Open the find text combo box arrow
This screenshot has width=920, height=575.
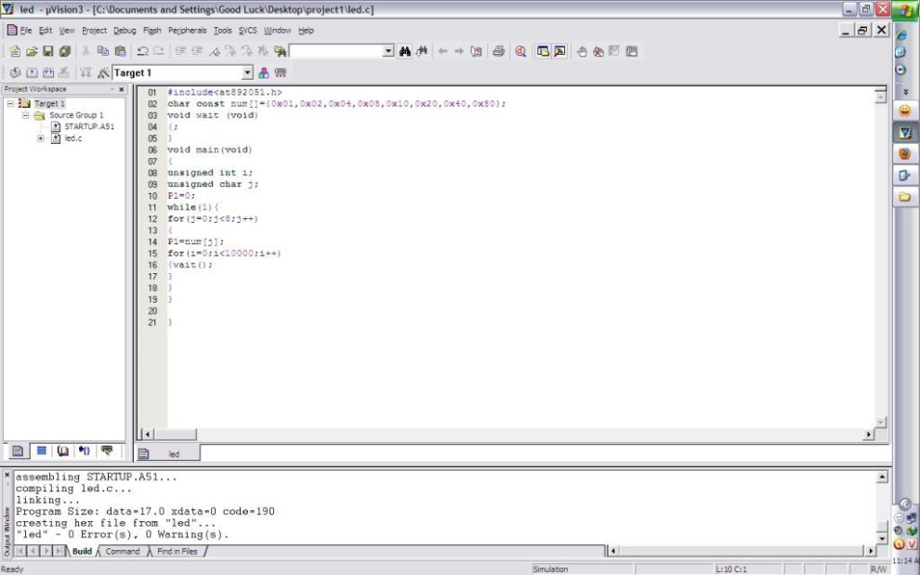click(x=388, y=52)
